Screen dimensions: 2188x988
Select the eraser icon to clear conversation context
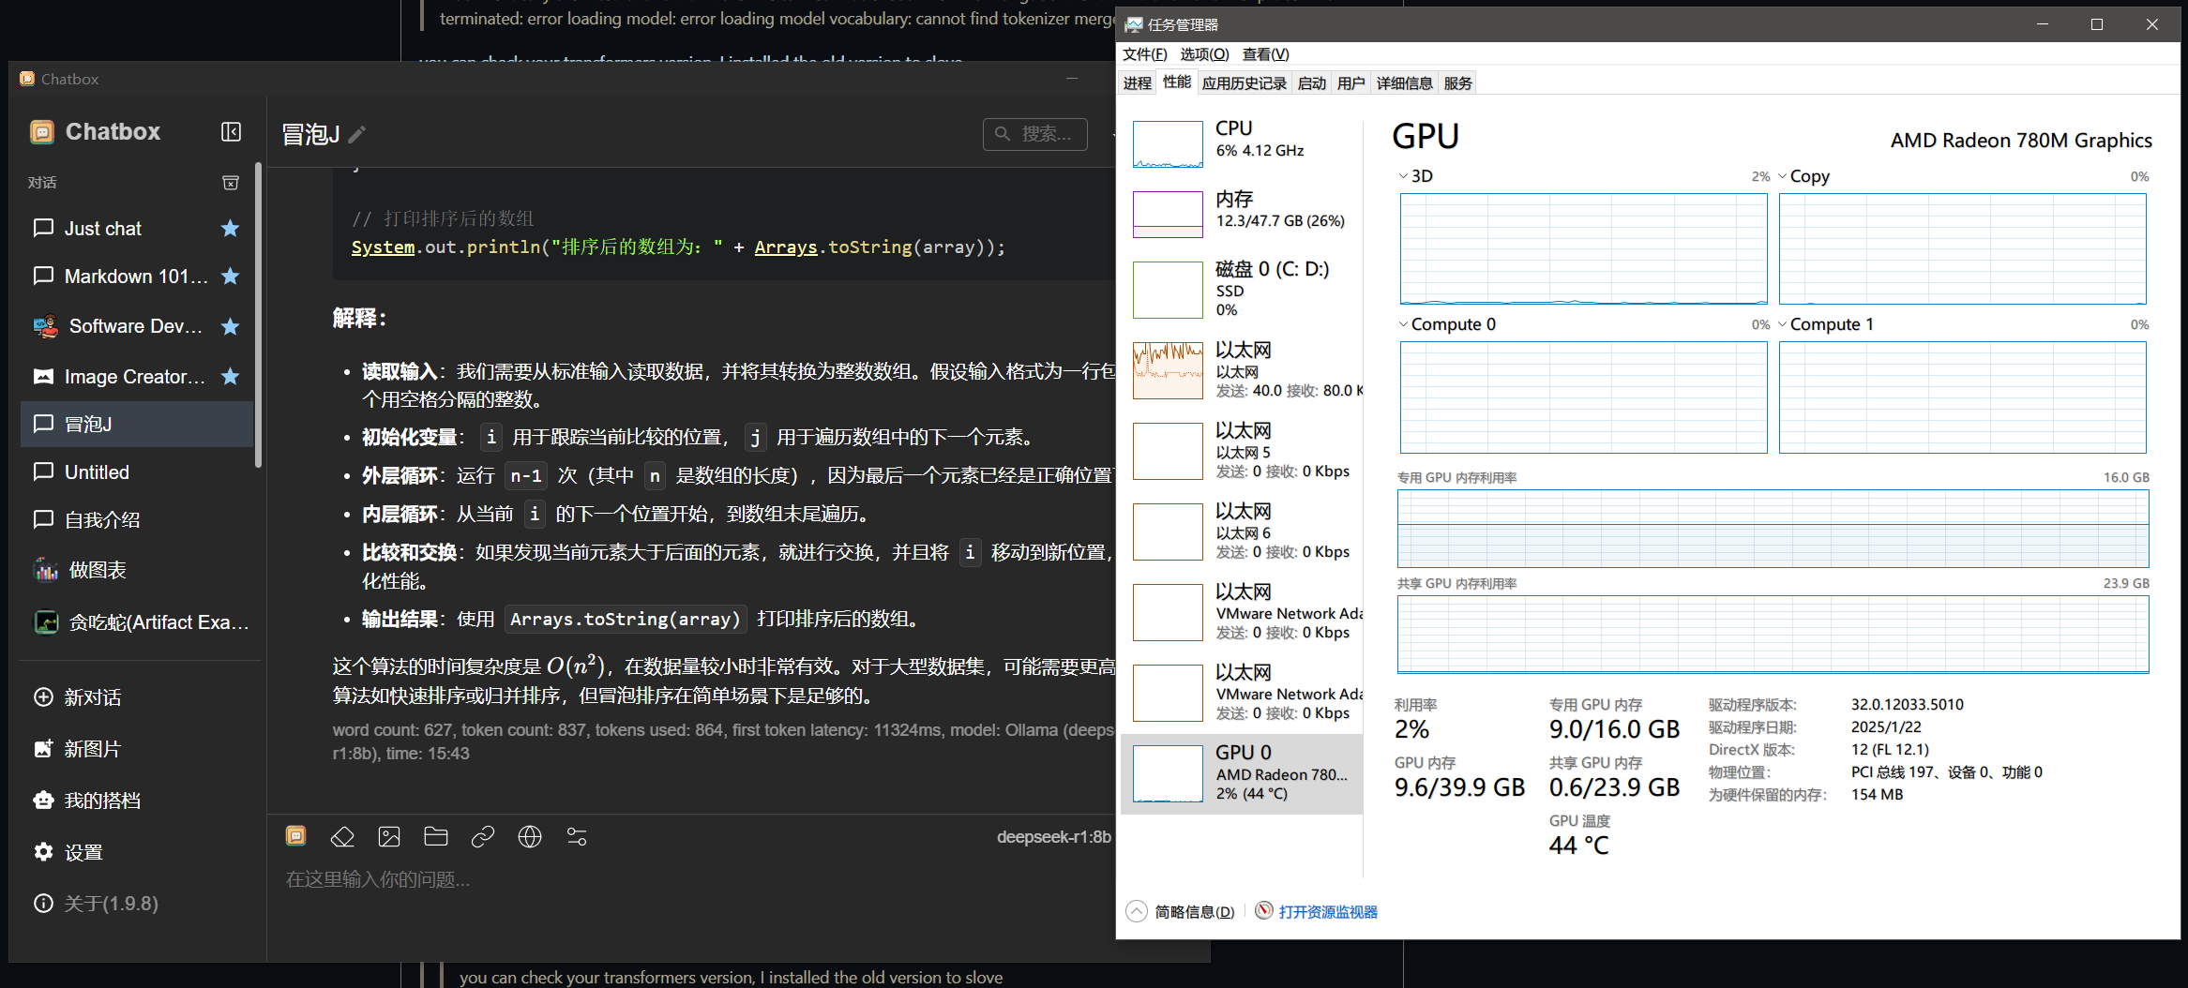point(342,836)
